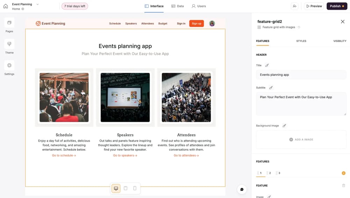Open the Data tab
Viewport: 350px width, 198px height.
177,6
